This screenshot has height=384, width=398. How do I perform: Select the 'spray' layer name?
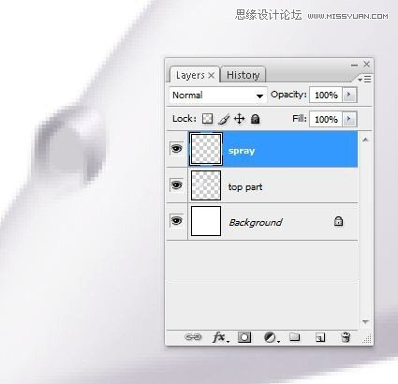tap(242, 151)
